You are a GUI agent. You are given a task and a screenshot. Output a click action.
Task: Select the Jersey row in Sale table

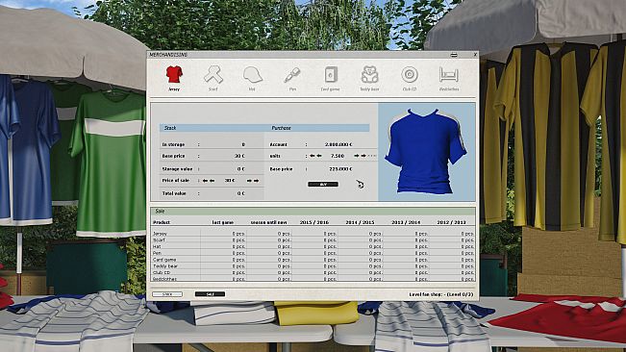click(313, 234)
